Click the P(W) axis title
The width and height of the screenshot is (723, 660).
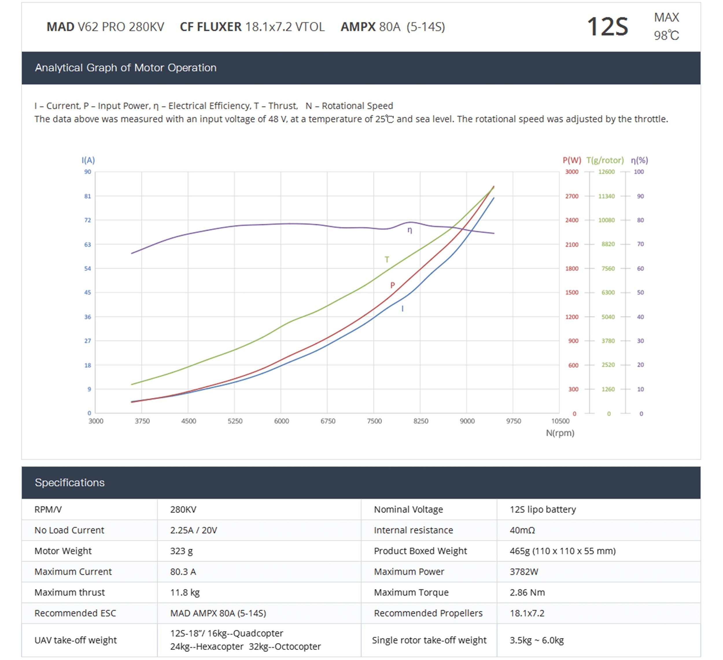click(x=572, y=160)
